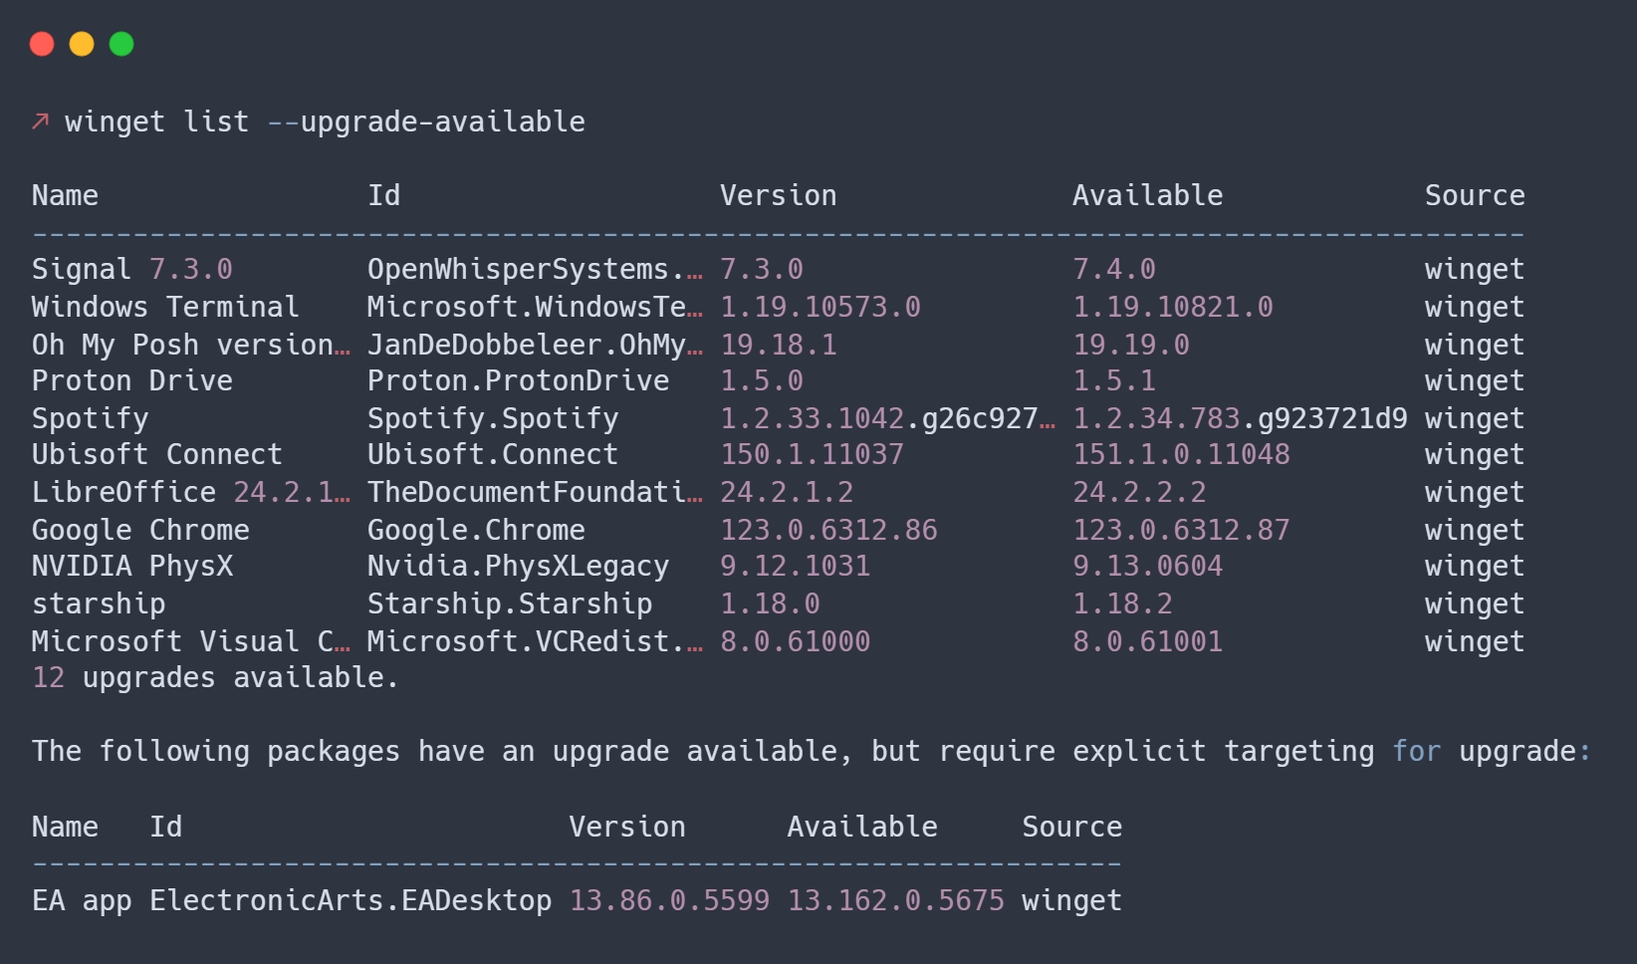Click the 'Proton Drive' name cell
Screen dimensions: 1637x964
(x=132, y=380)
